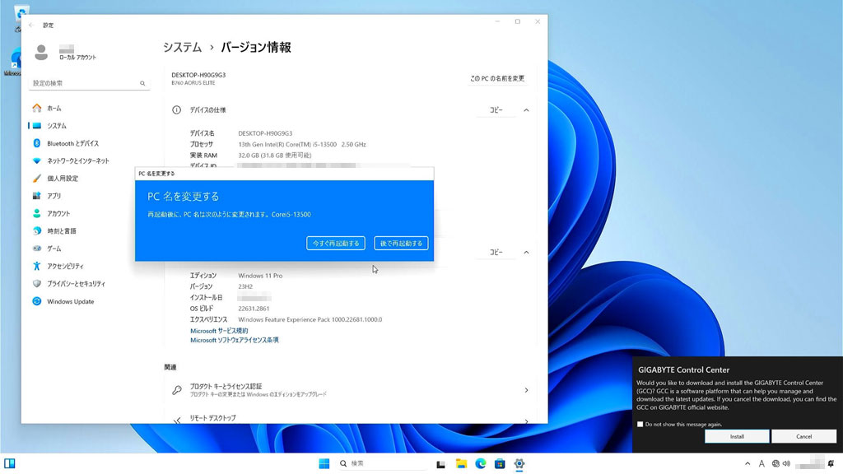
Task: Click the Bluetooth とデバイス sidebar icon
Action: (x=36, y=143)
